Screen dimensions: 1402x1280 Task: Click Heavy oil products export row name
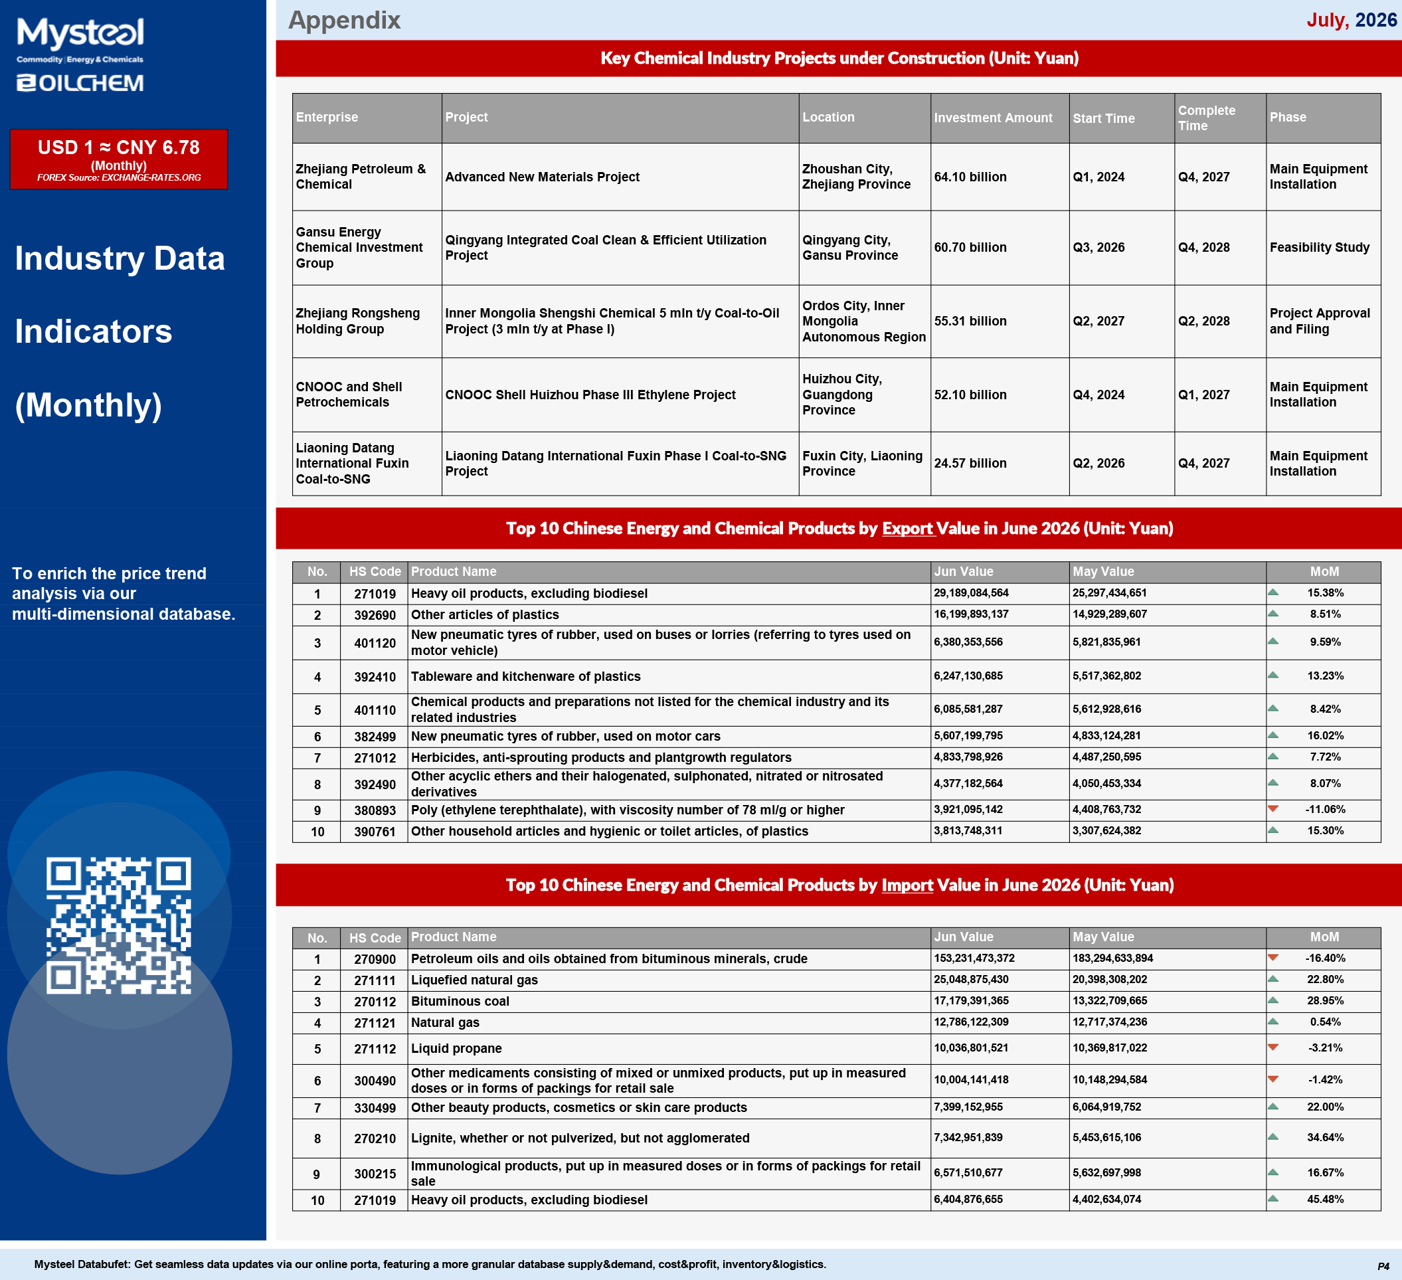529,593
